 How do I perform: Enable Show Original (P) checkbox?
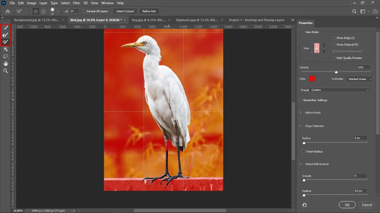(334, 44)
